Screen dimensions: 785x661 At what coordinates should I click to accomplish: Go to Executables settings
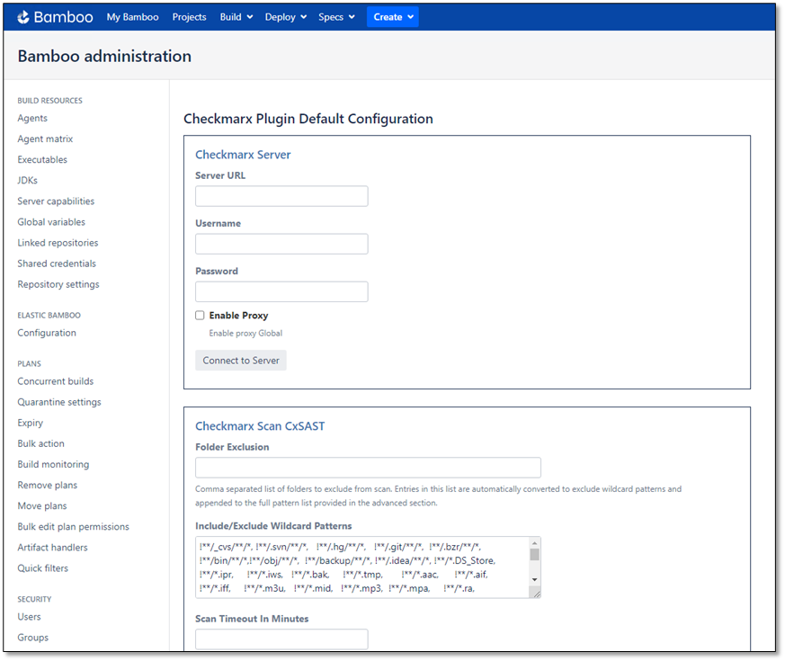(x=42, y=160)
